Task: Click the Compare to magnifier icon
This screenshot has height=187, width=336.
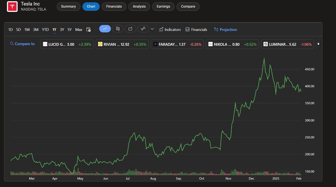Action: [x=12, y=44]
